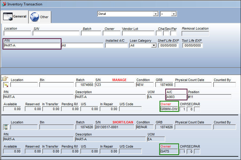Click GRB field showing 1874668

pyautogui.click(x=164, y=85)
